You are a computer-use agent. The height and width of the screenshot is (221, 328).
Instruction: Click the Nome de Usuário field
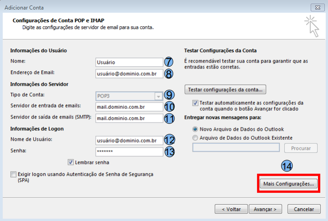129,141
